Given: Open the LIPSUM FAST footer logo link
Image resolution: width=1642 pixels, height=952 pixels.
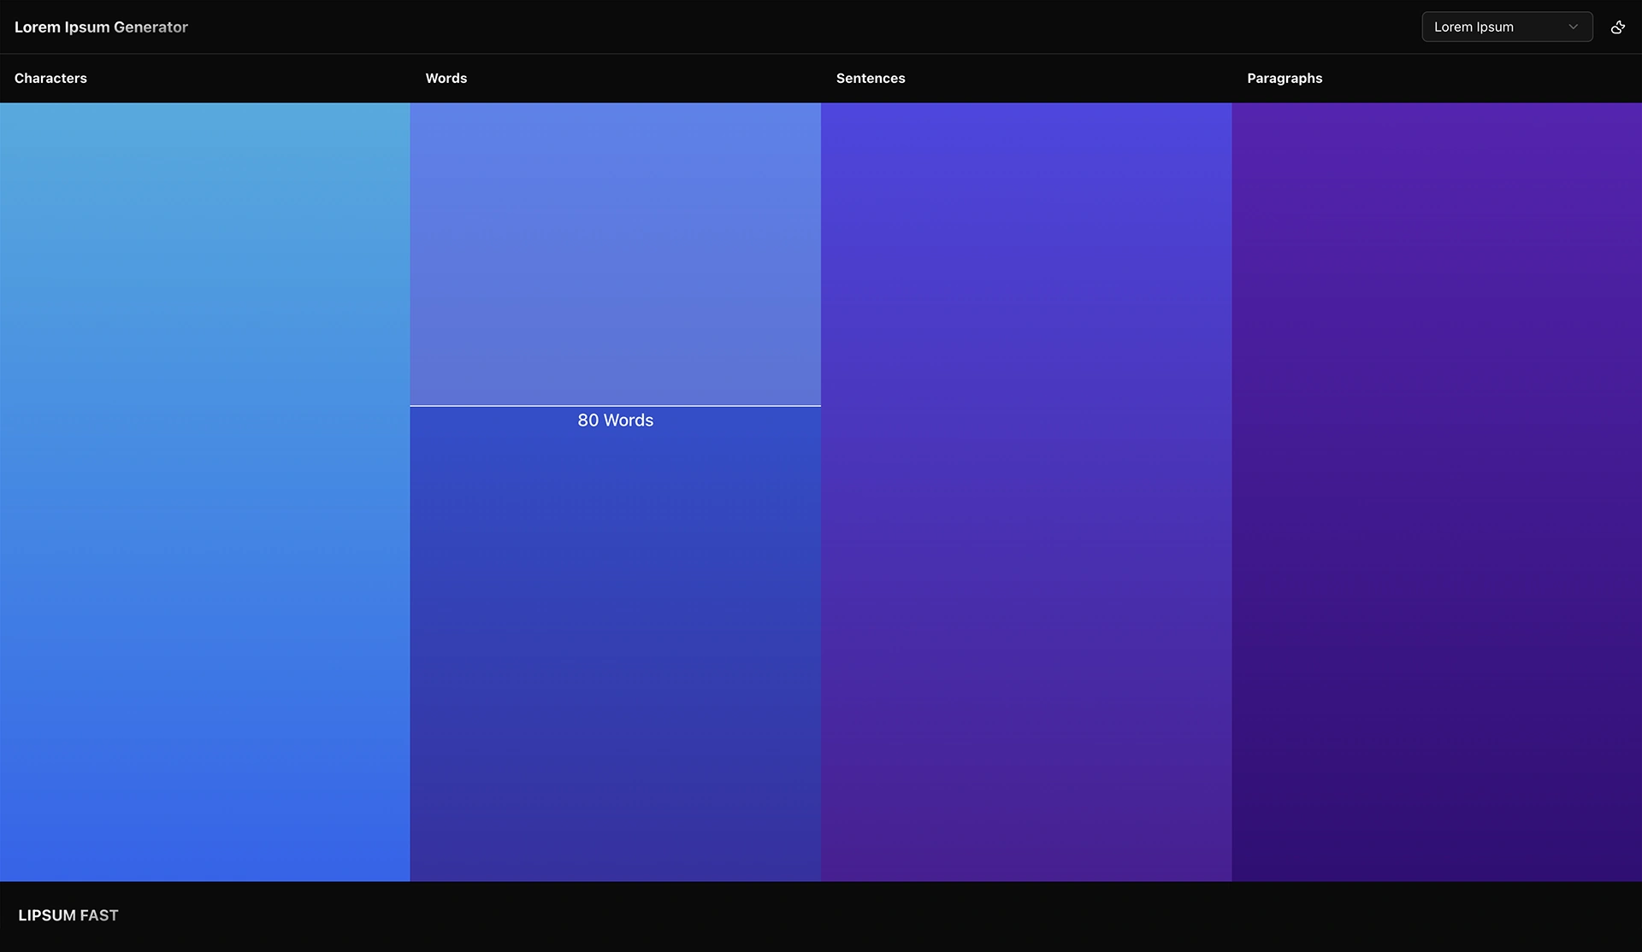Looking at the screenshot, I should 68,915.
